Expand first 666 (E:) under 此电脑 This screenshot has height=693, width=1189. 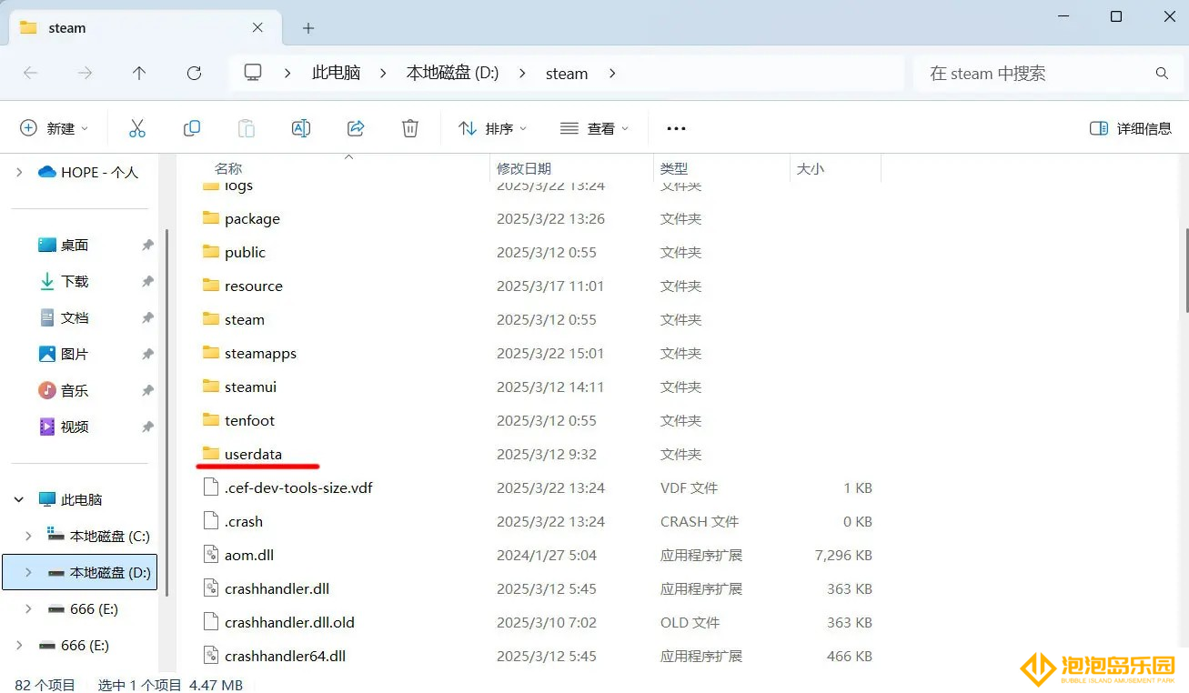(28, 608)
